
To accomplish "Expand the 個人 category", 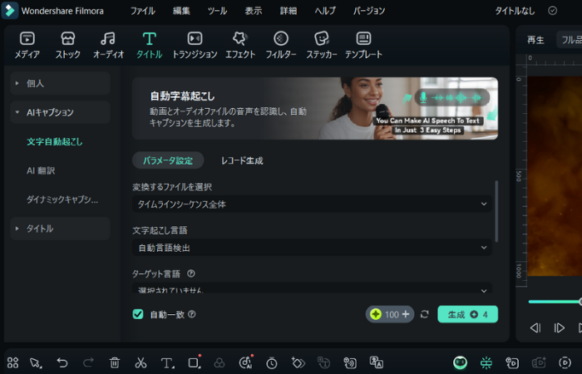I will (60, 83).
